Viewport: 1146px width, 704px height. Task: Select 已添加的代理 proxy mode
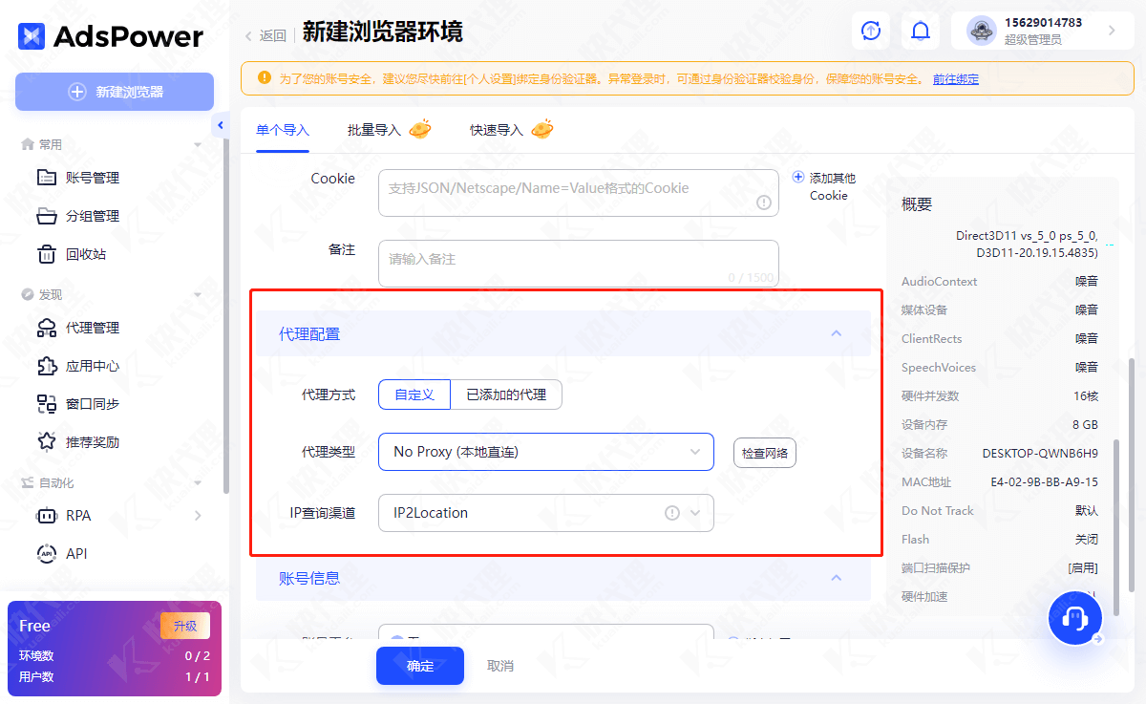click(506, 395)
